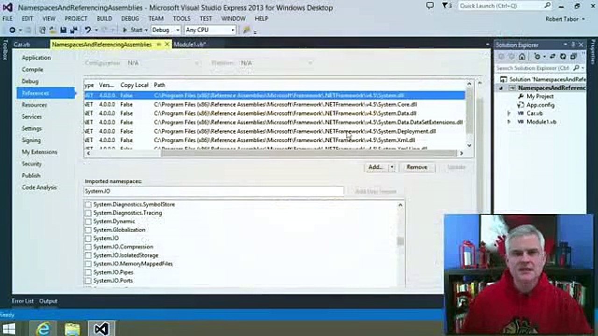Click the Navigate Backward toolbar icon

tap(13, 30)
